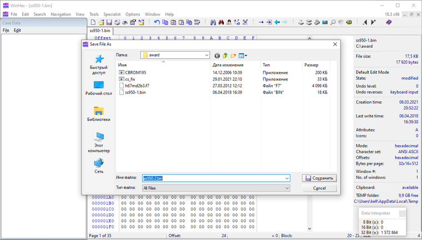Click the New file icon in toolbar
Viewport: 422px width, 240px height.
(x=93, y=22)
